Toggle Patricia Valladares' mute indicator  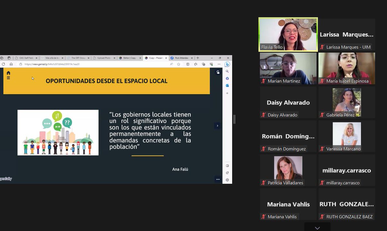[x=263, y=183]
